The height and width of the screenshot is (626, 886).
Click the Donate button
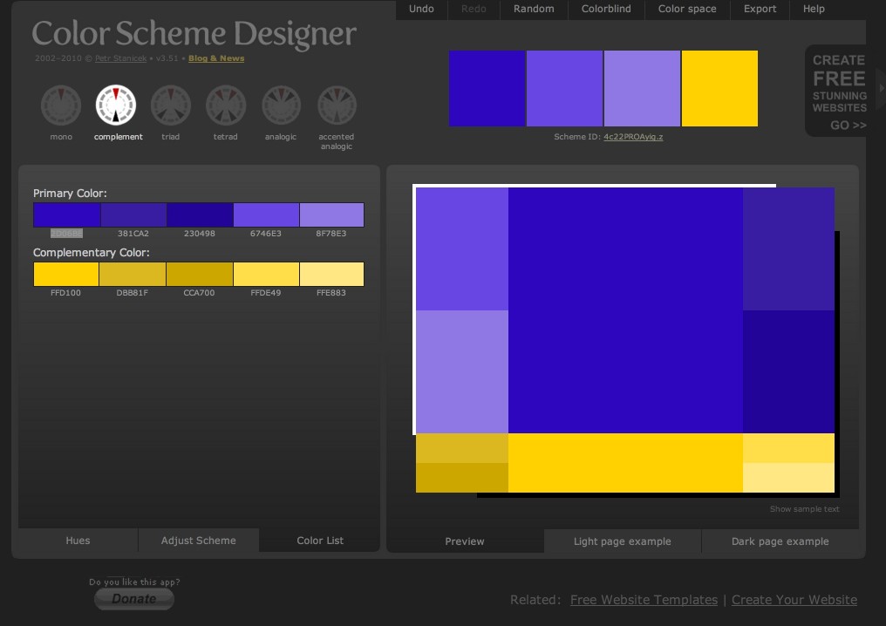133,599
